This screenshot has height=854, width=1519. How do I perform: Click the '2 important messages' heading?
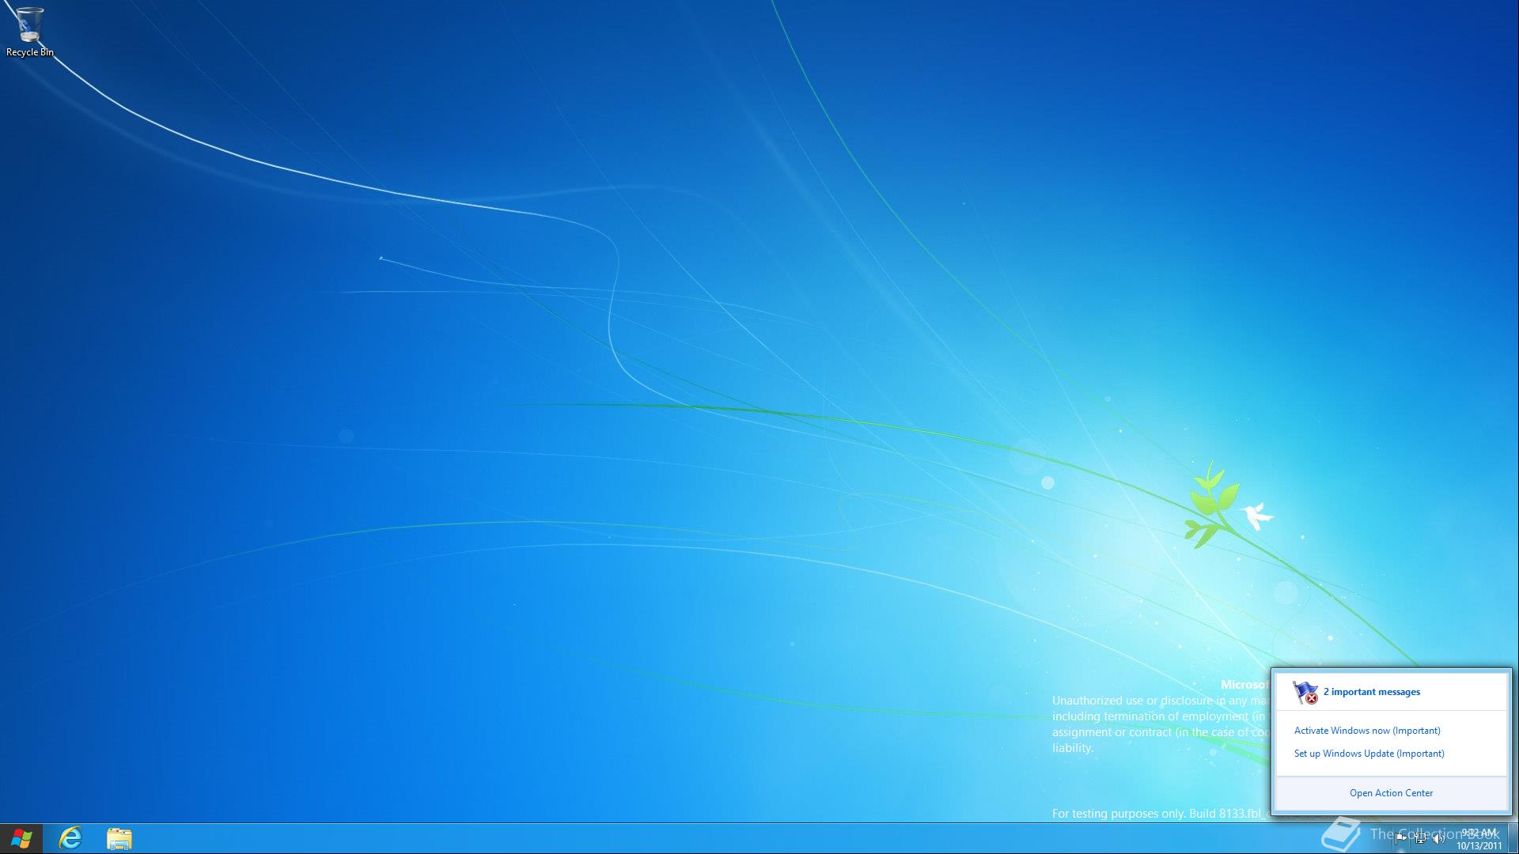(1371, 692)
